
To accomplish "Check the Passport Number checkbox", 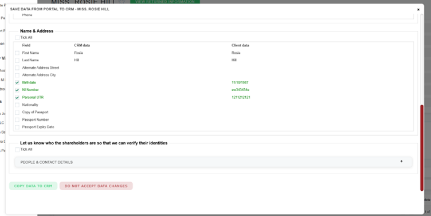I will pyautogui.click(x=17, y=120).
